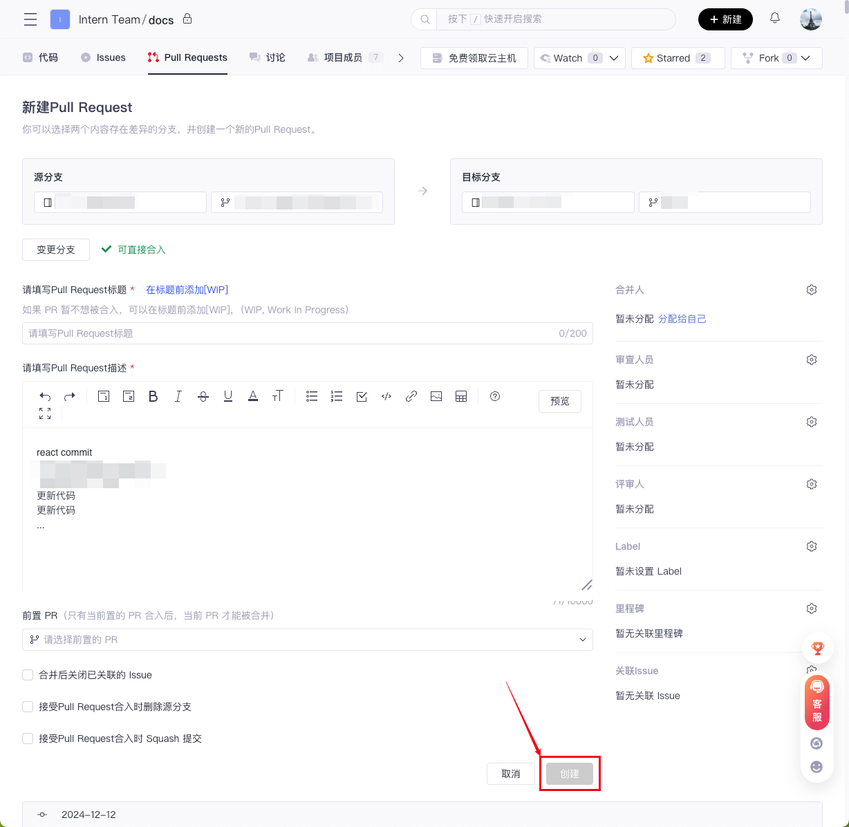The width and height of the screenshot is (849, 827).
Task: Switch to the Issues tab
Action: 104,57
